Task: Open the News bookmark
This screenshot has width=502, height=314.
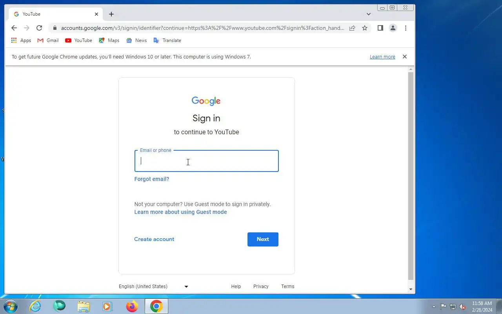Action: (136, 40)
